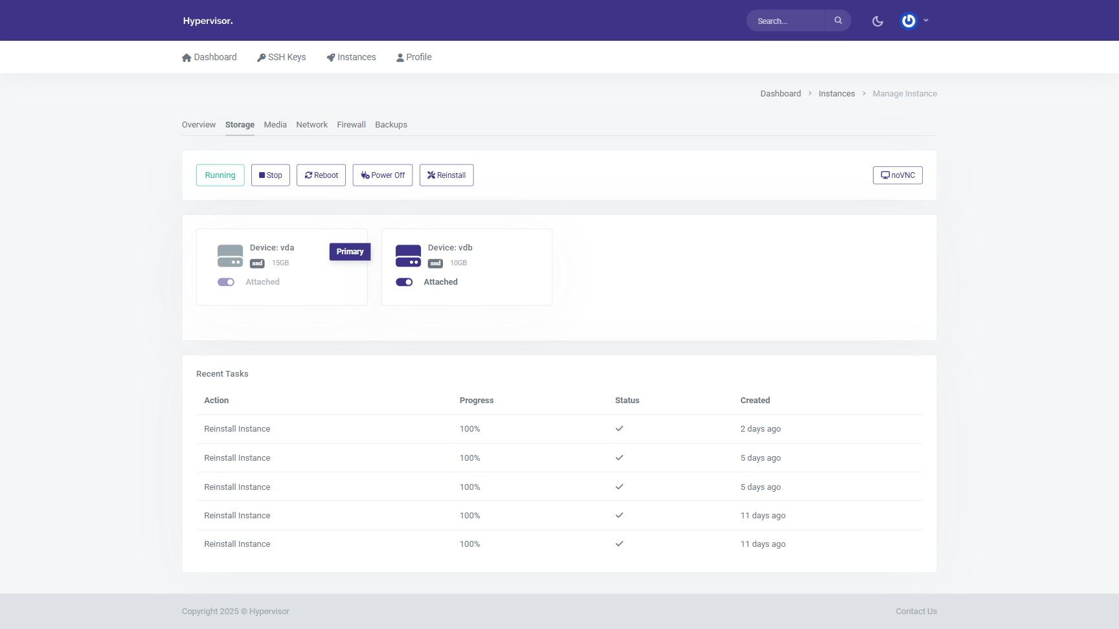Open the Dashboard nav item

coord(209,57)
